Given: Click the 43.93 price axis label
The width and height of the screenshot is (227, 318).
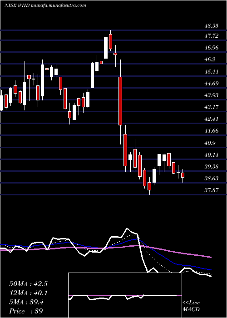Looking at the screenshot, I should point(212,95).
